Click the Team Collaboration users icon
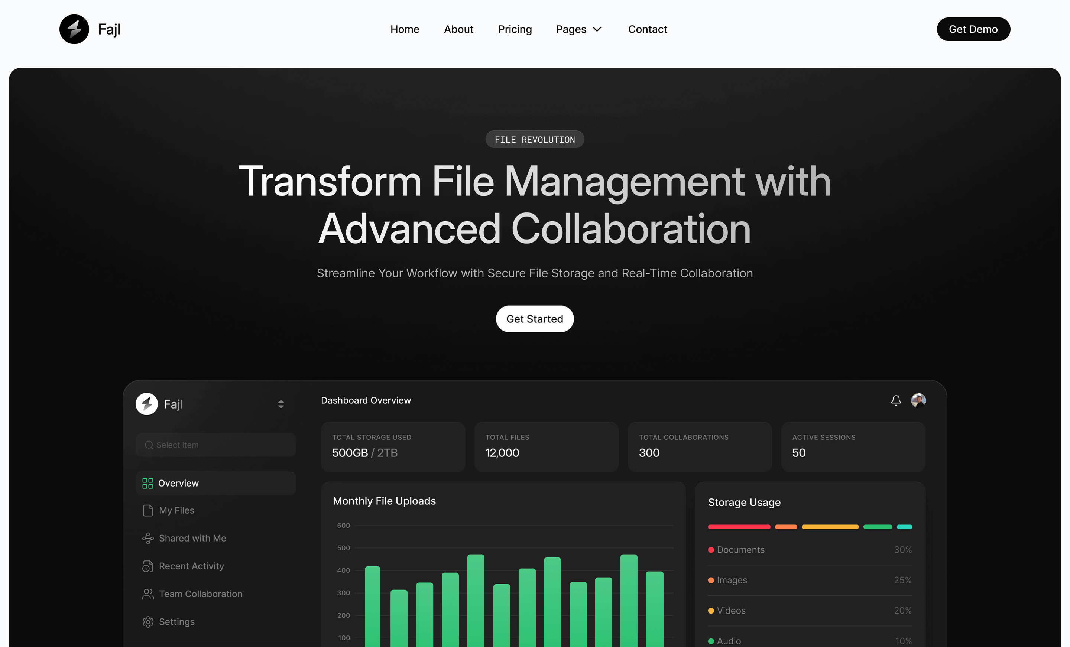 tap(147, 594)
